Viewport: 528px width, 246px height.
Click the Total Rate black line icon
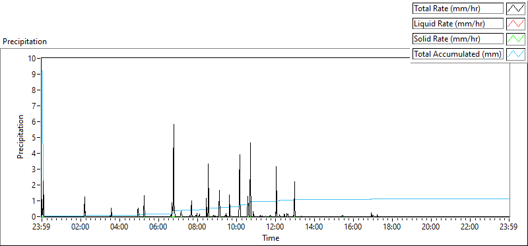[515, 9]
